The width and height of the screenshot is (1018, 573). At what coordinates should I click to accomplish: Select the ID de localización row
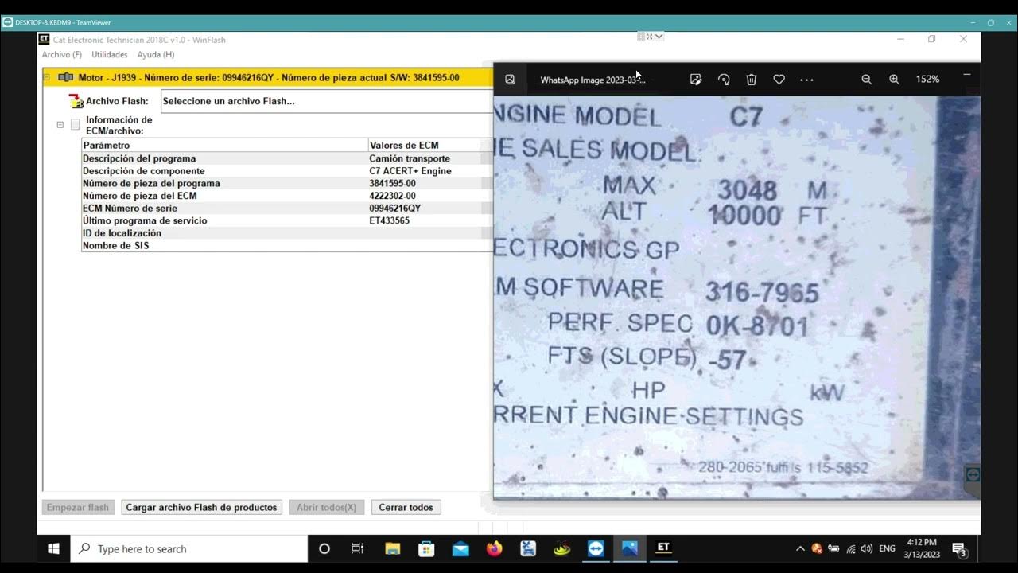pos(287,233)
